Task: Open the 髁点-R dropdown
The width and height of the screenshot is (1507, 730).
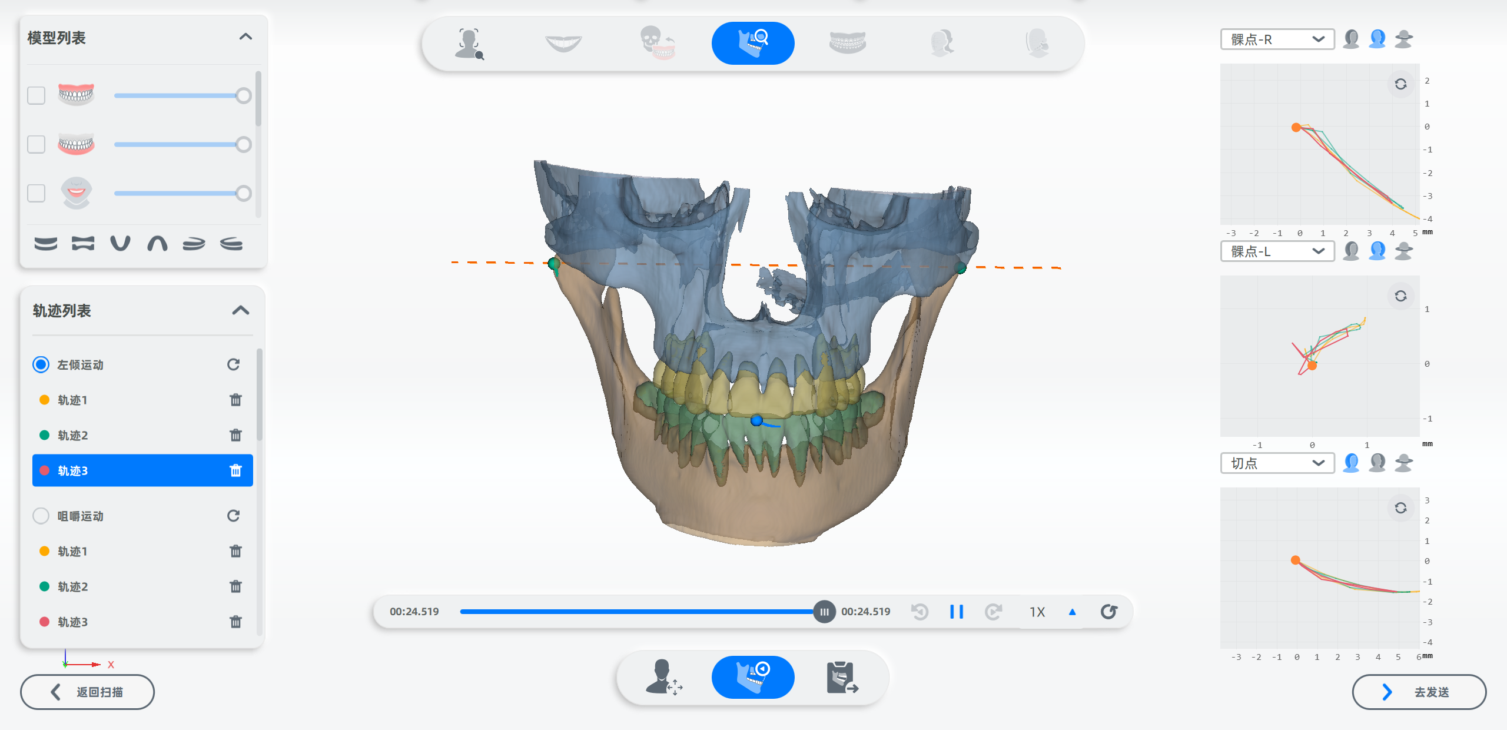Action: coord(1277,39)
